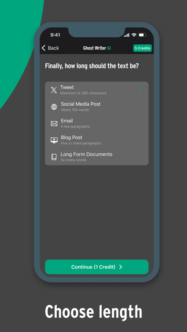
Task: Tap the Wi-Fi status icon
Action: [134, 35]
